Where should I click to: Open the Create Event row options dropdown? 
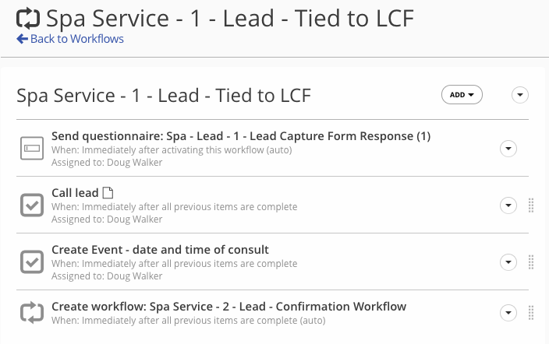pyautogui.click(x=508, y=262)
